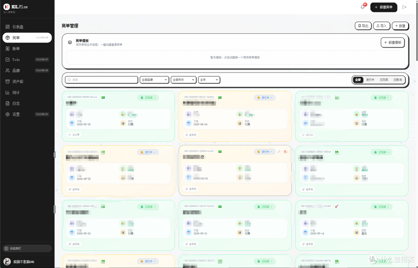This screenshot has height=268, width=418.
Task: Select the 商单 orders menu item
Action: click(x=27, y=38)
